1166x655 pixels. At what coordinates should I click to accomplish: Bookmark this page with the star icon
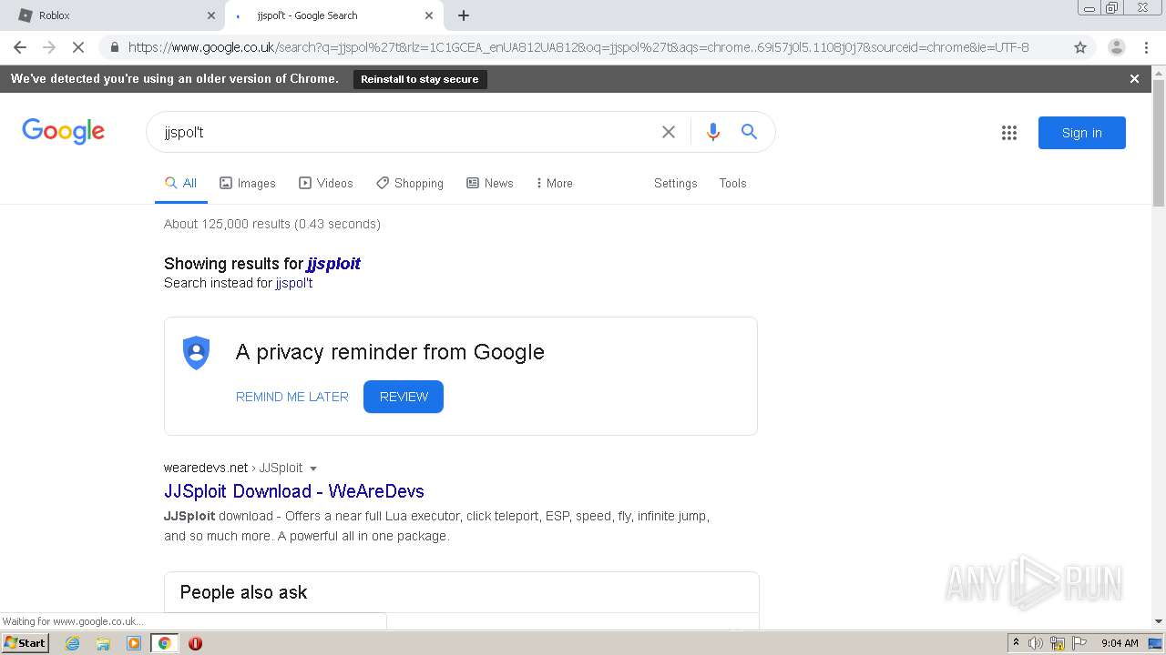[1080, 47]
